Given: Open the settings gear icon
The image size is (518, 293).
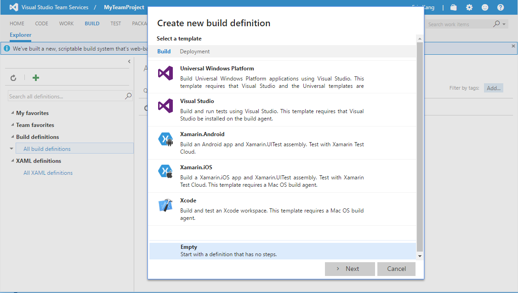Looking at the screenshot, I should [469, 7].
